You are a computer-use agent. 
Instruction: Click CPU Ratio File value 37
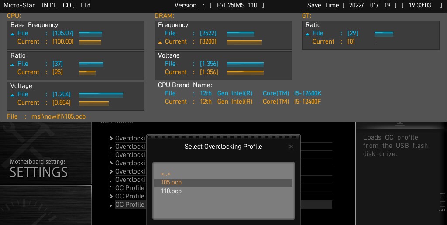[58, 64]
